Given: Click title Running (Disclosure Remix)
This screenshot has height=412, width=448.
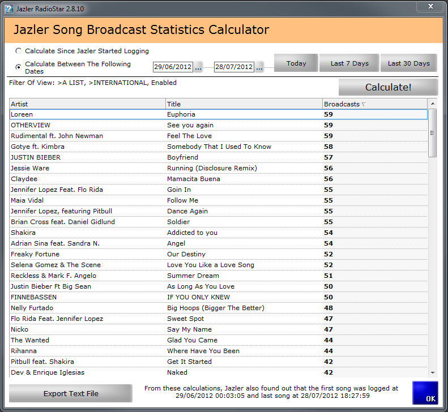Looking at the screenshot, I should [212, 168].
